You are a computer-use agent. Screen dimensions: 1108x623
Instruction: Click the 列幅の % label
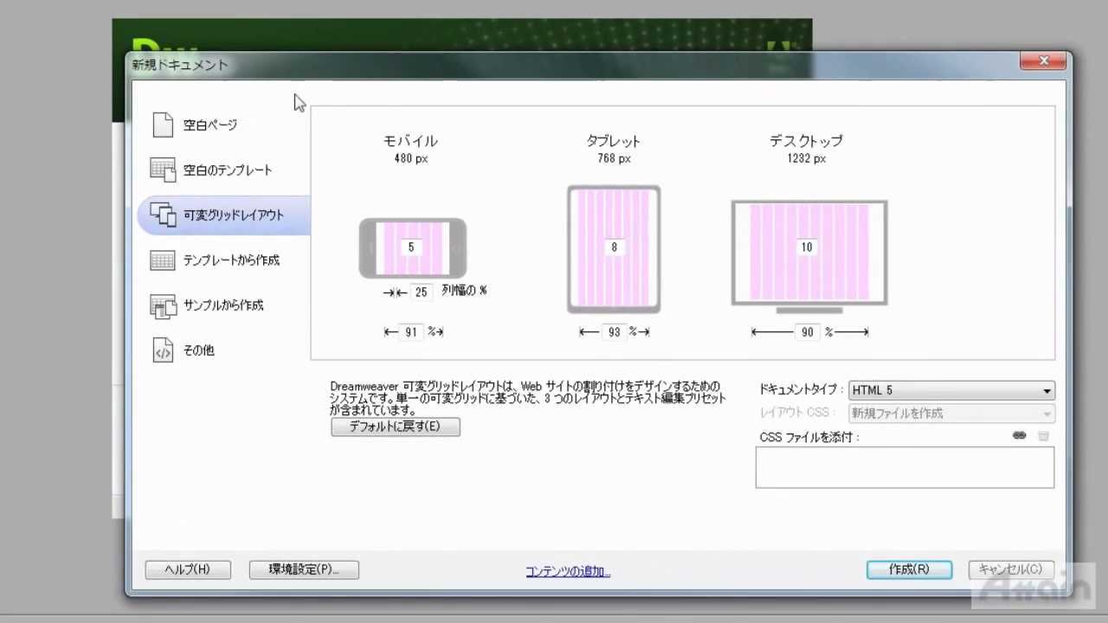coord(464,291)
